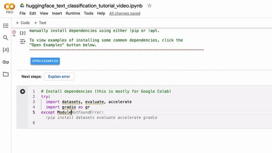Click the Explain error button
The width and height of the screenshot is (272, 153).
pyautogui.click(x=59, y=76)
